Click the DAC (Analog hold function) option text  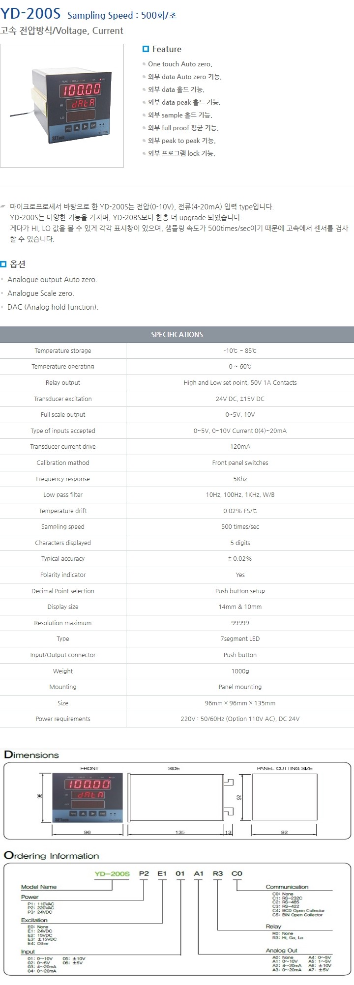[x=53, y=307]
